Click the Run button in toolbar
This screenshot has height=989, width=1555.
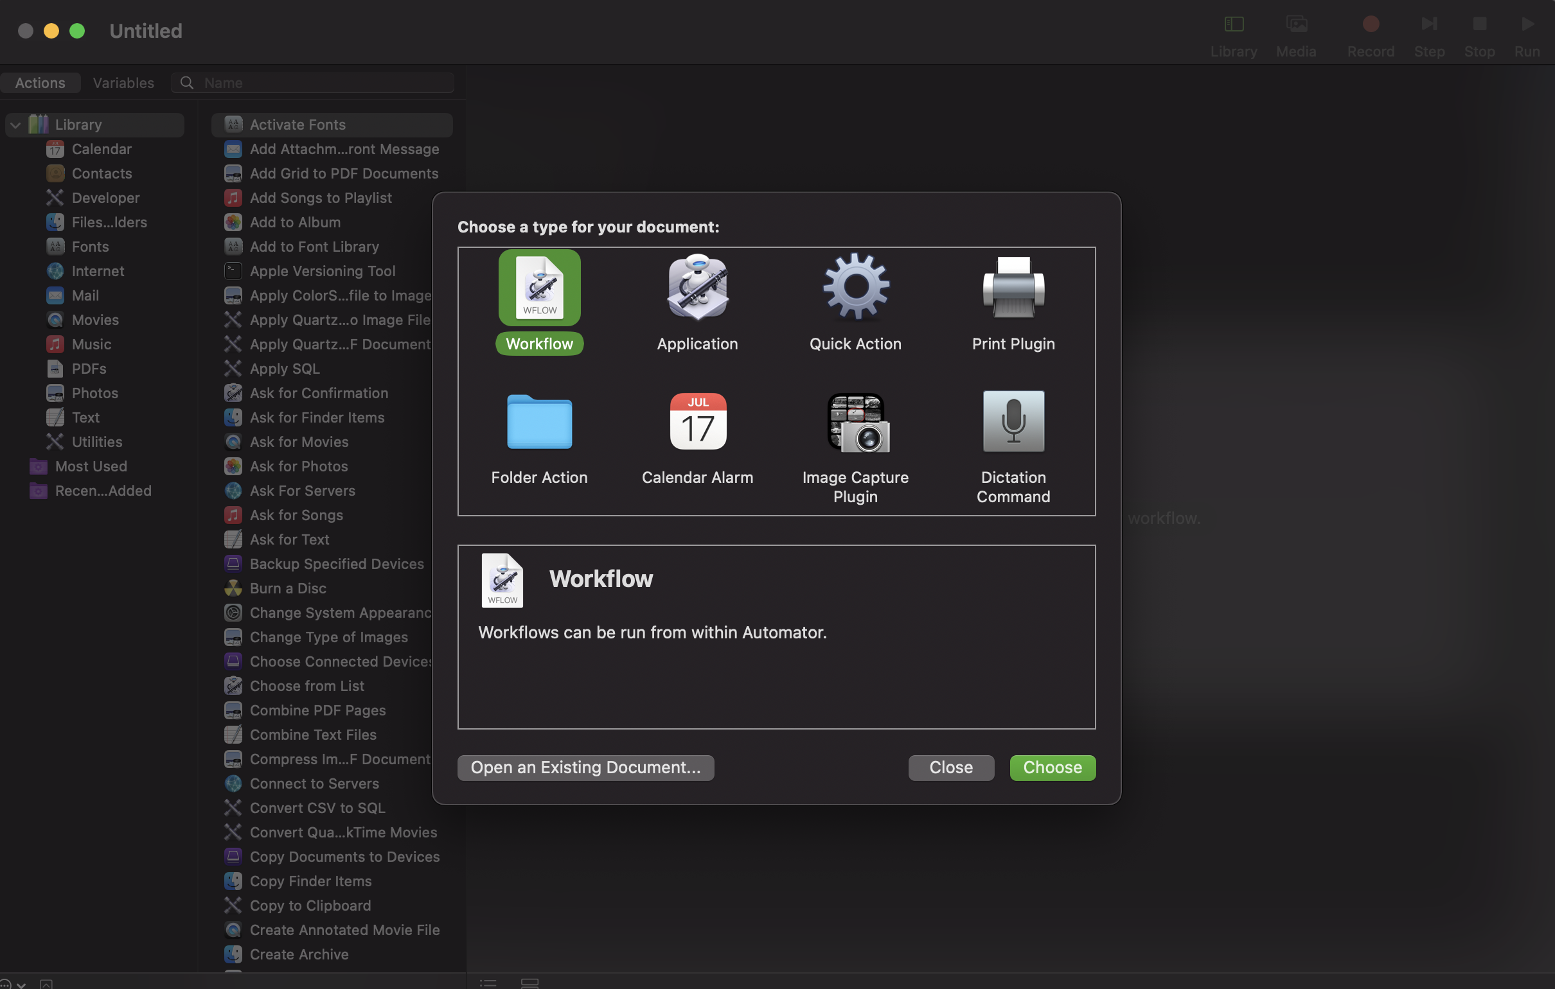1527,32
